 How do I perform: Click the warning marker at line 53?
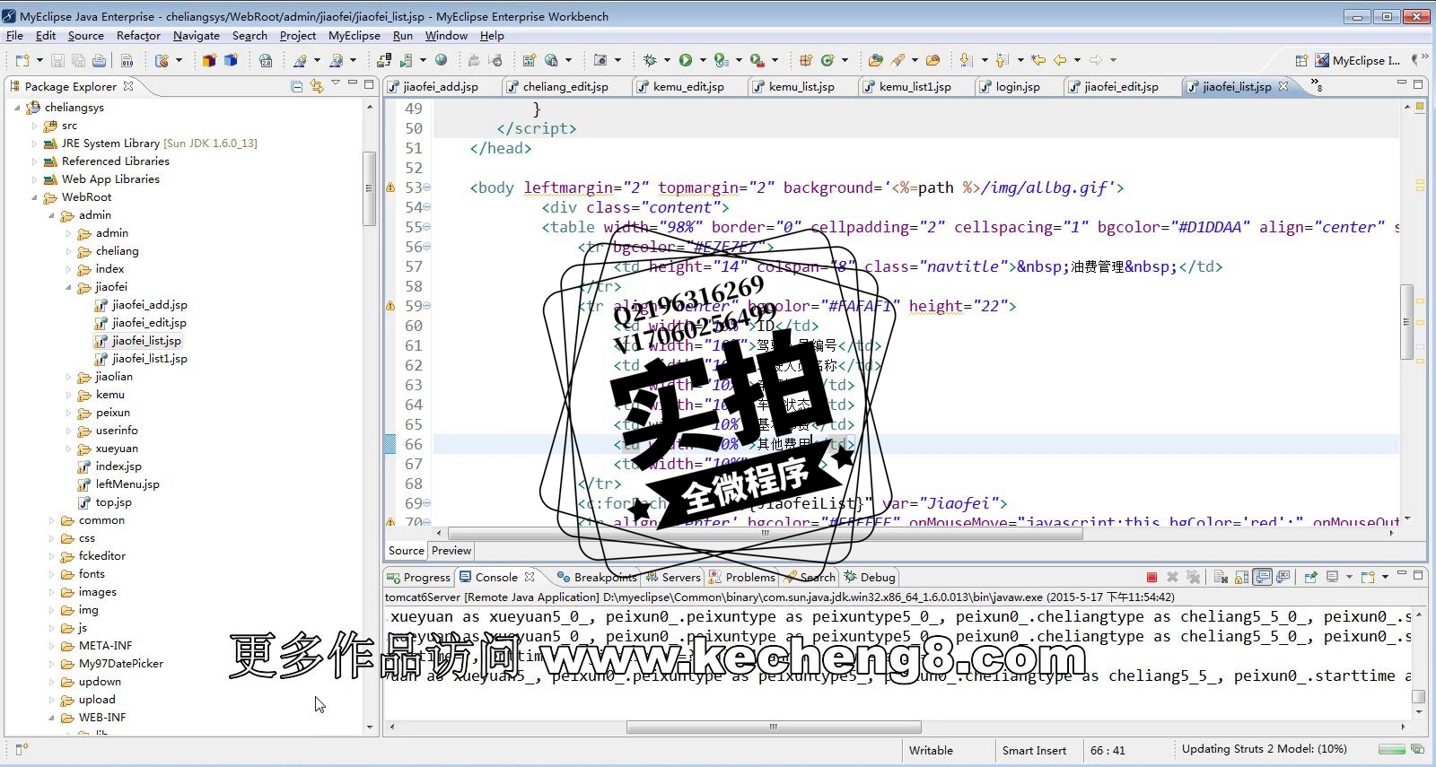pyautogui.click(x=390, y=187)
